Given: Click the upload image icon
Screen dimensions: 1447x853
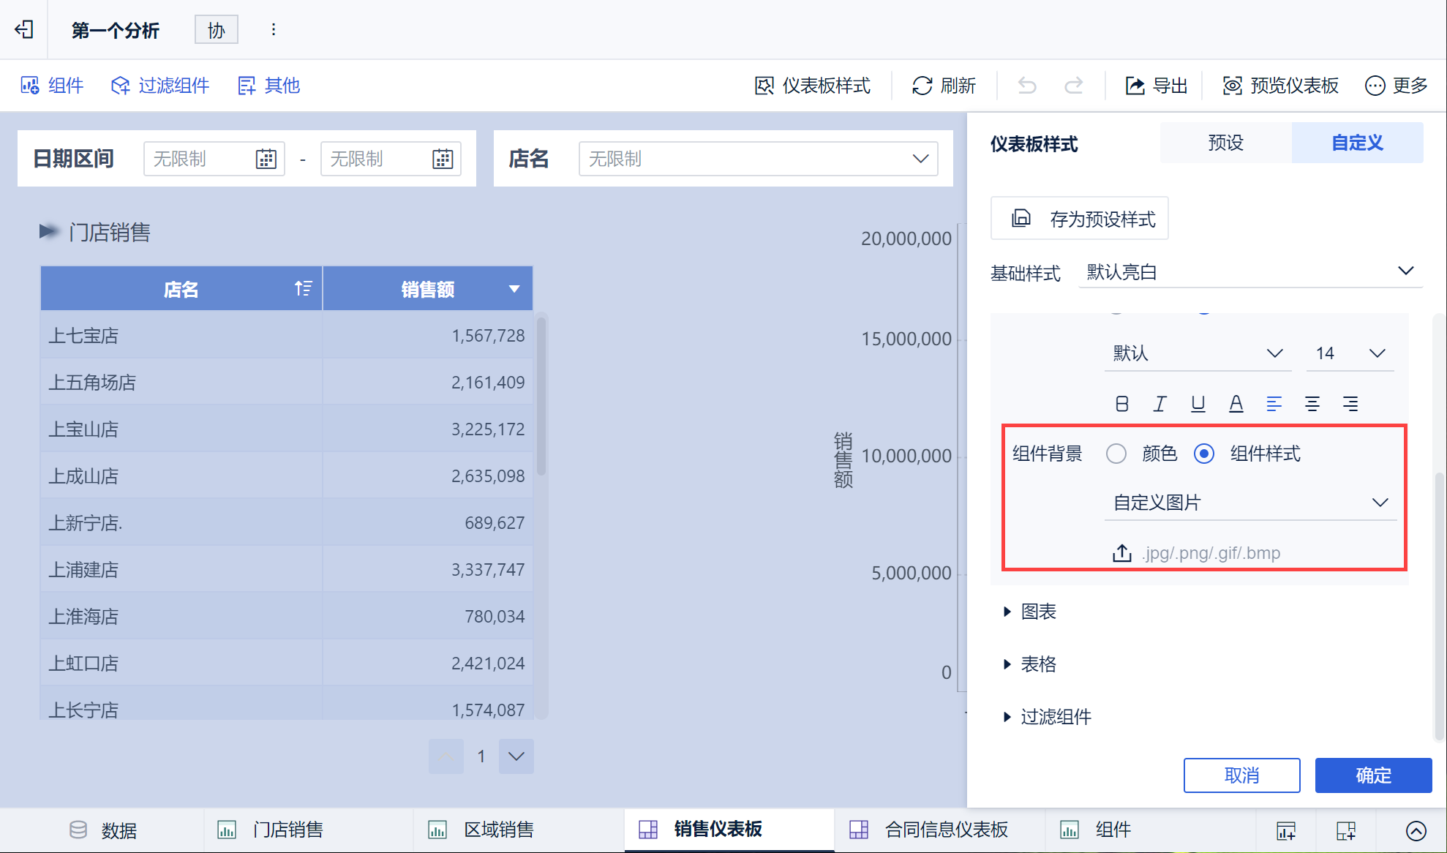Looking at the screenshot, I should [x=1121, y=553].
